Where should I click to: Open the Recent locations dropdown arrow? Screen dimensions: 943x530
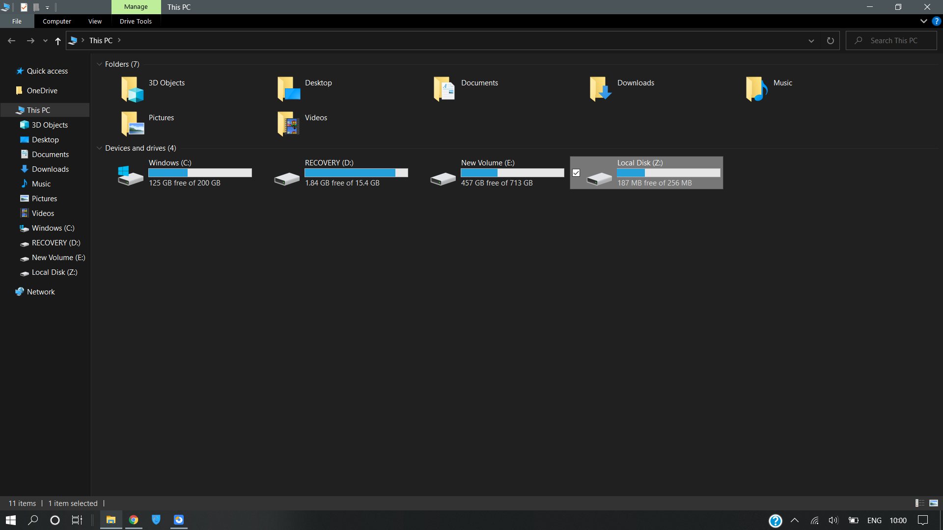(x=45, y=41)
